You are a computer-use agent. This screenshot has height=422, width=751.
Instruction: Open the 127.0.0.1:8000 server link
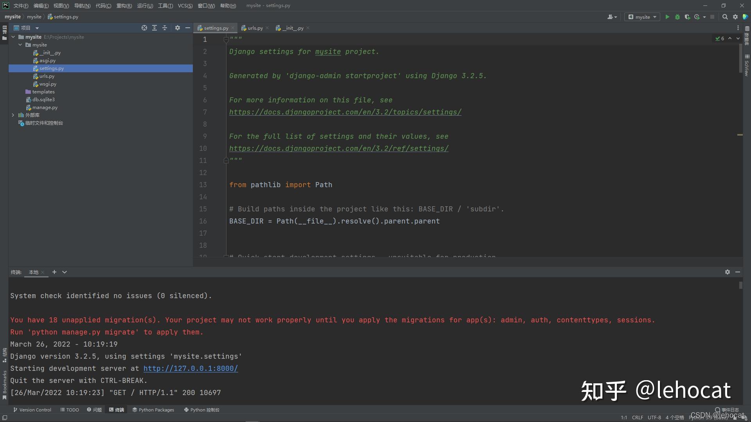tap(190, 368)
